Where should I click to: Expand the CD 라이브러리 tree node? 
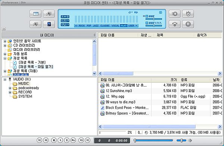pos(5,46)
